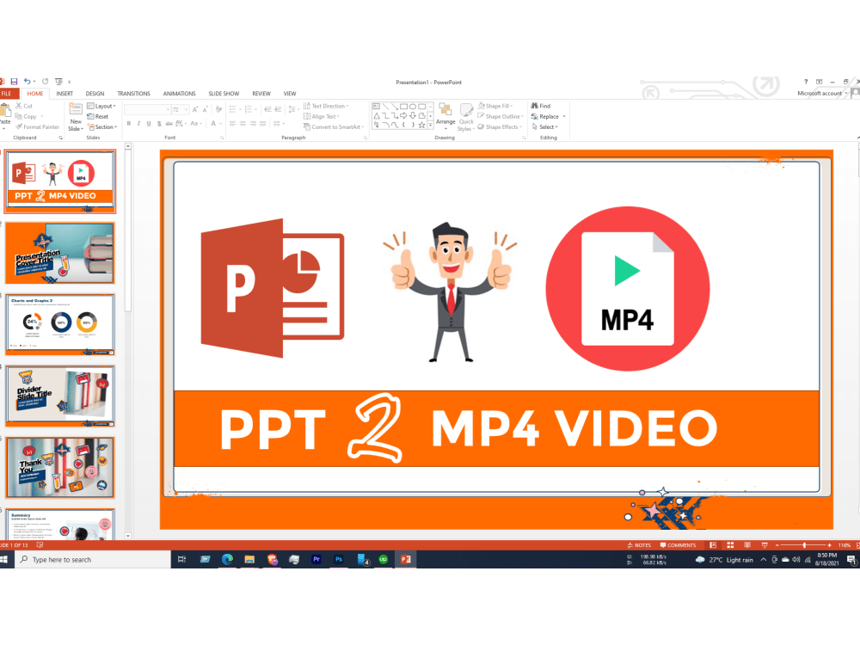
Task: Open the VIEW tab
Action: pyautogui.click(x=290, y=94)
